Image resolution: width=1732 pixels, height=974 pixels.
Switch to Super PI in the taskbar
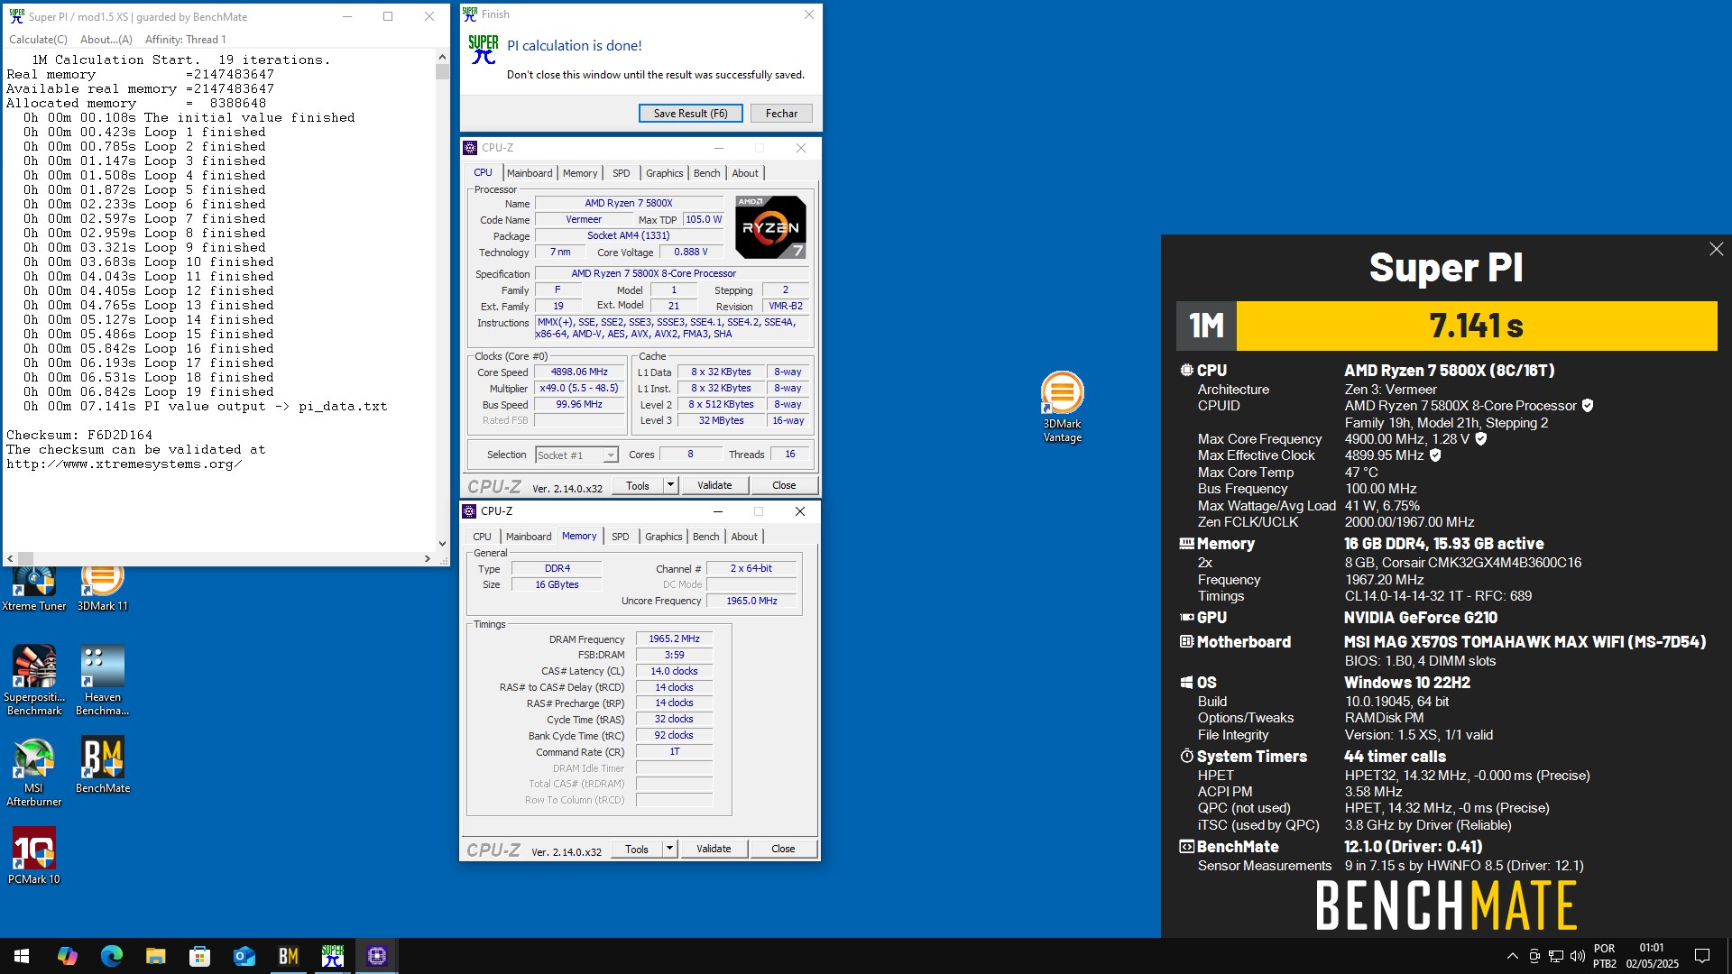pos(332,956)
